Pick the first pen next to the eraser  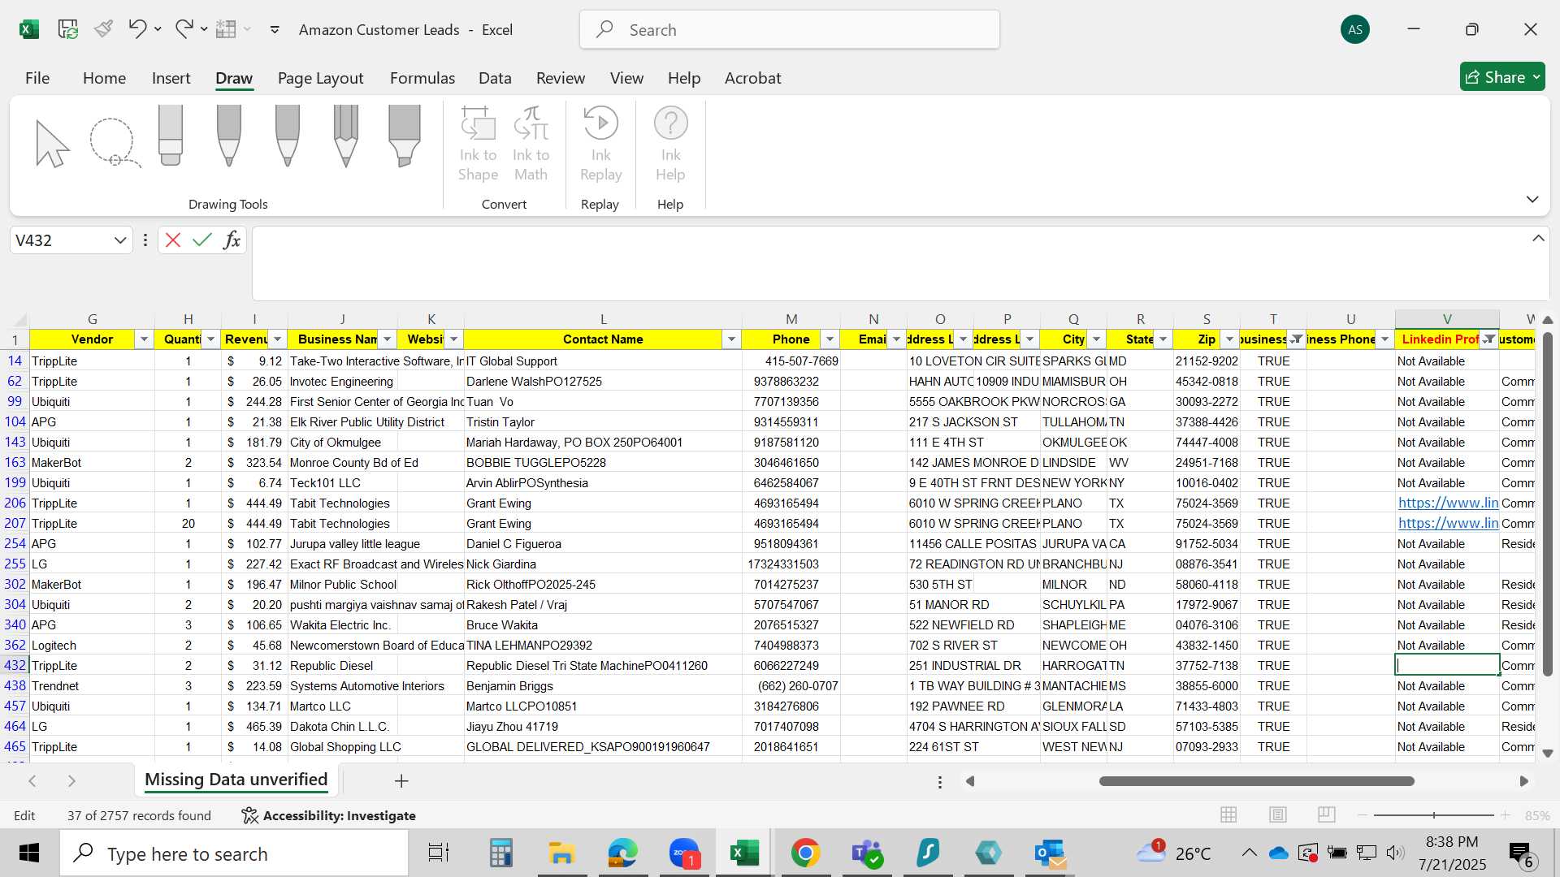point(229,136)
